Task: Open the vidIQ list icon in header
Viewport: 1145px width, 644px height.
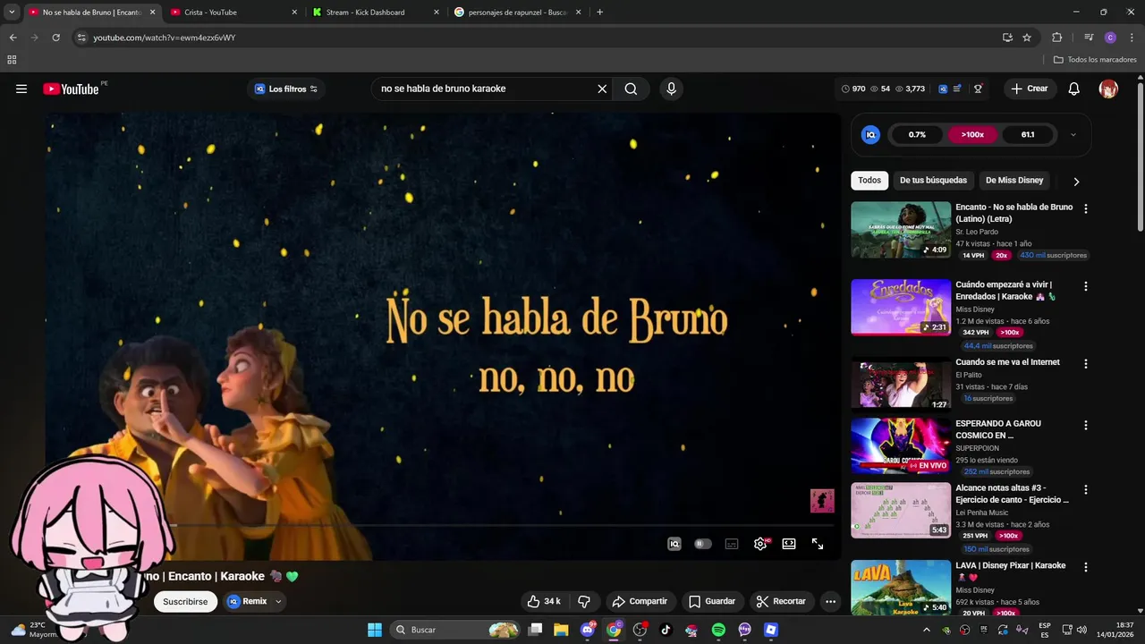Action: [957, 89]
